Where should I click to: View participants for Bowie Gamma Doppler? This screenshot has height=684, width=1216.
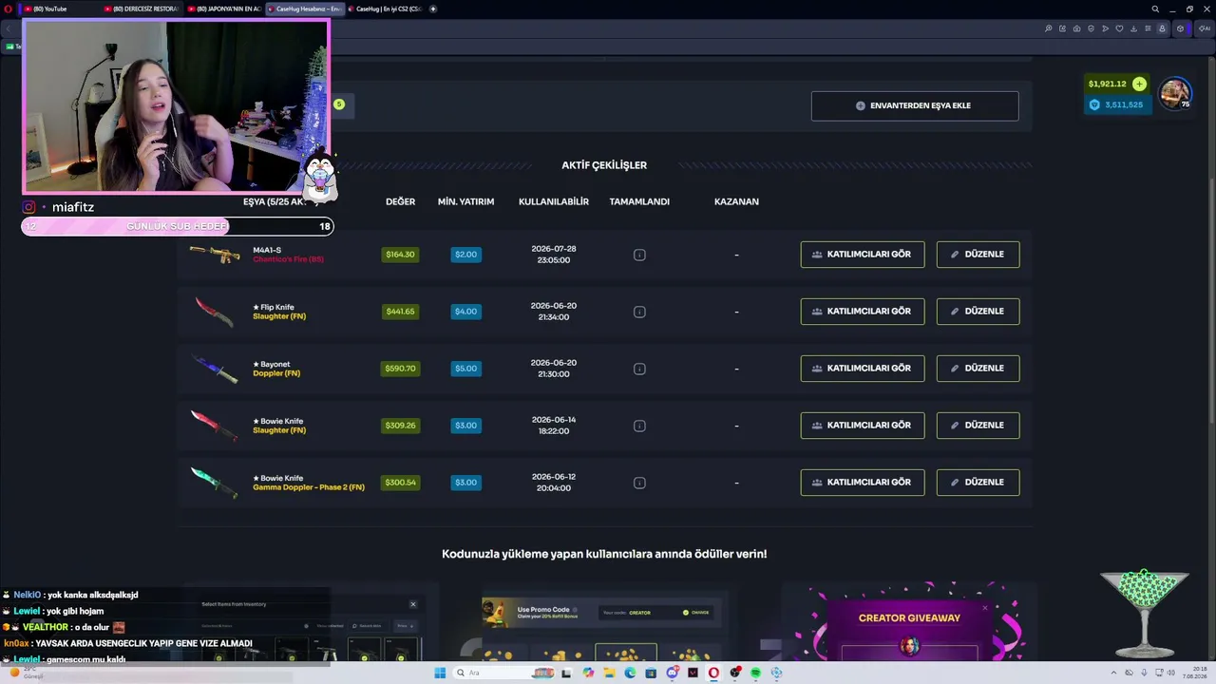point(863,483)
